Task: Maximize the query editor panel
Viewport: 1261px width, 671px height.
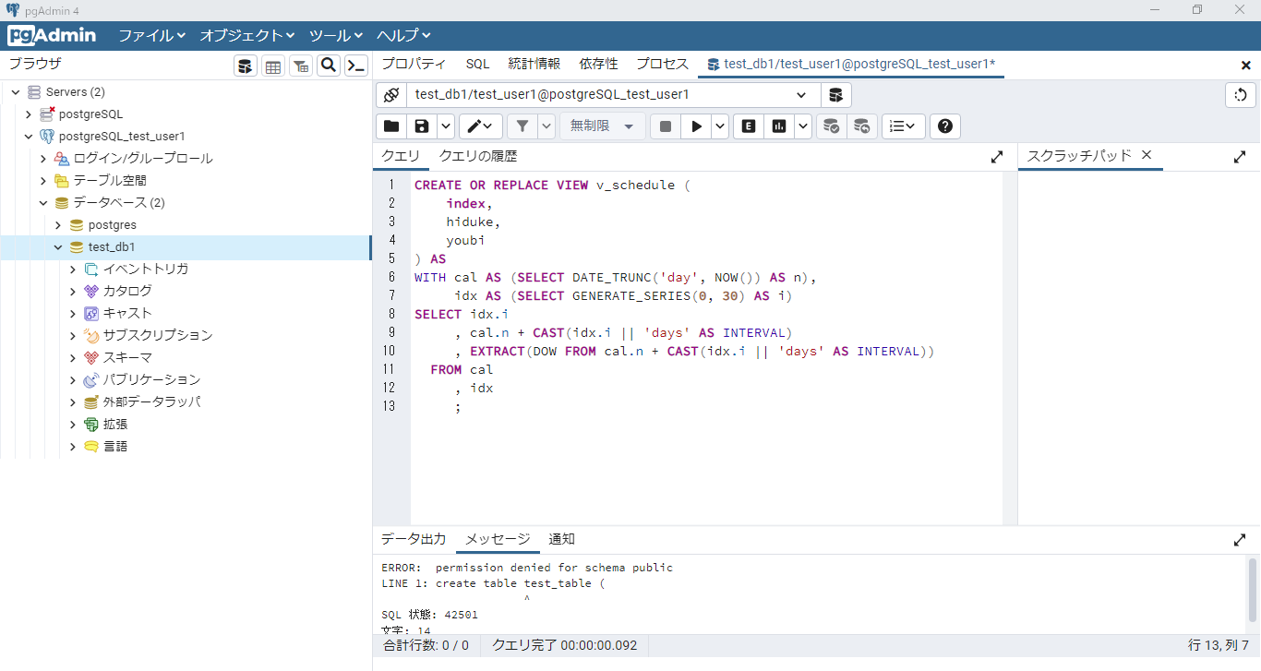Action: 997,157
